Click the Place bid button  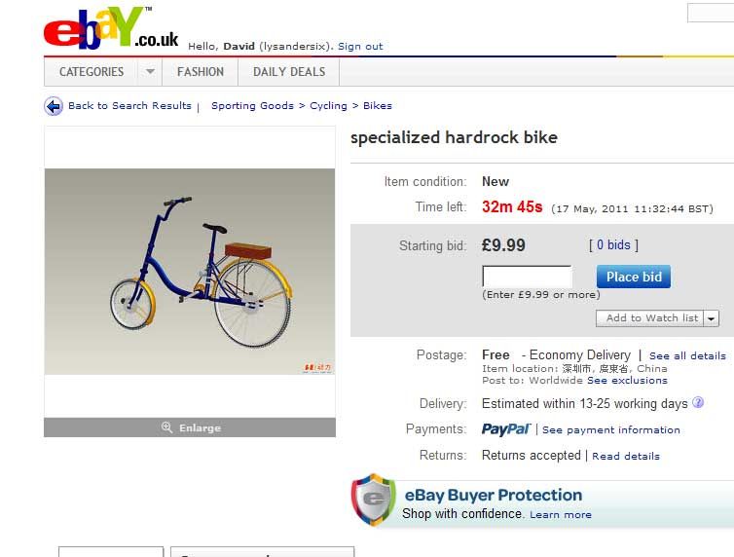[634, 277]
